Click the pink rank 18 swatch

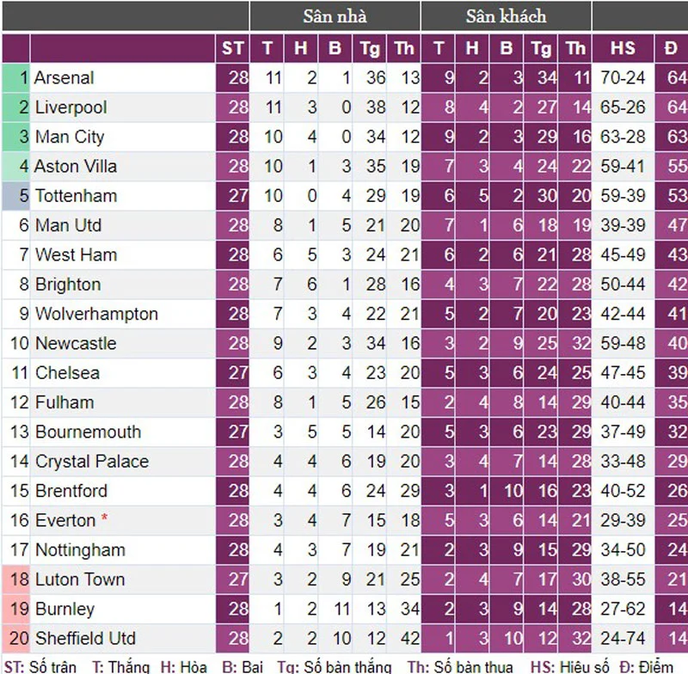pyautogui.click(x=16, y=579)
